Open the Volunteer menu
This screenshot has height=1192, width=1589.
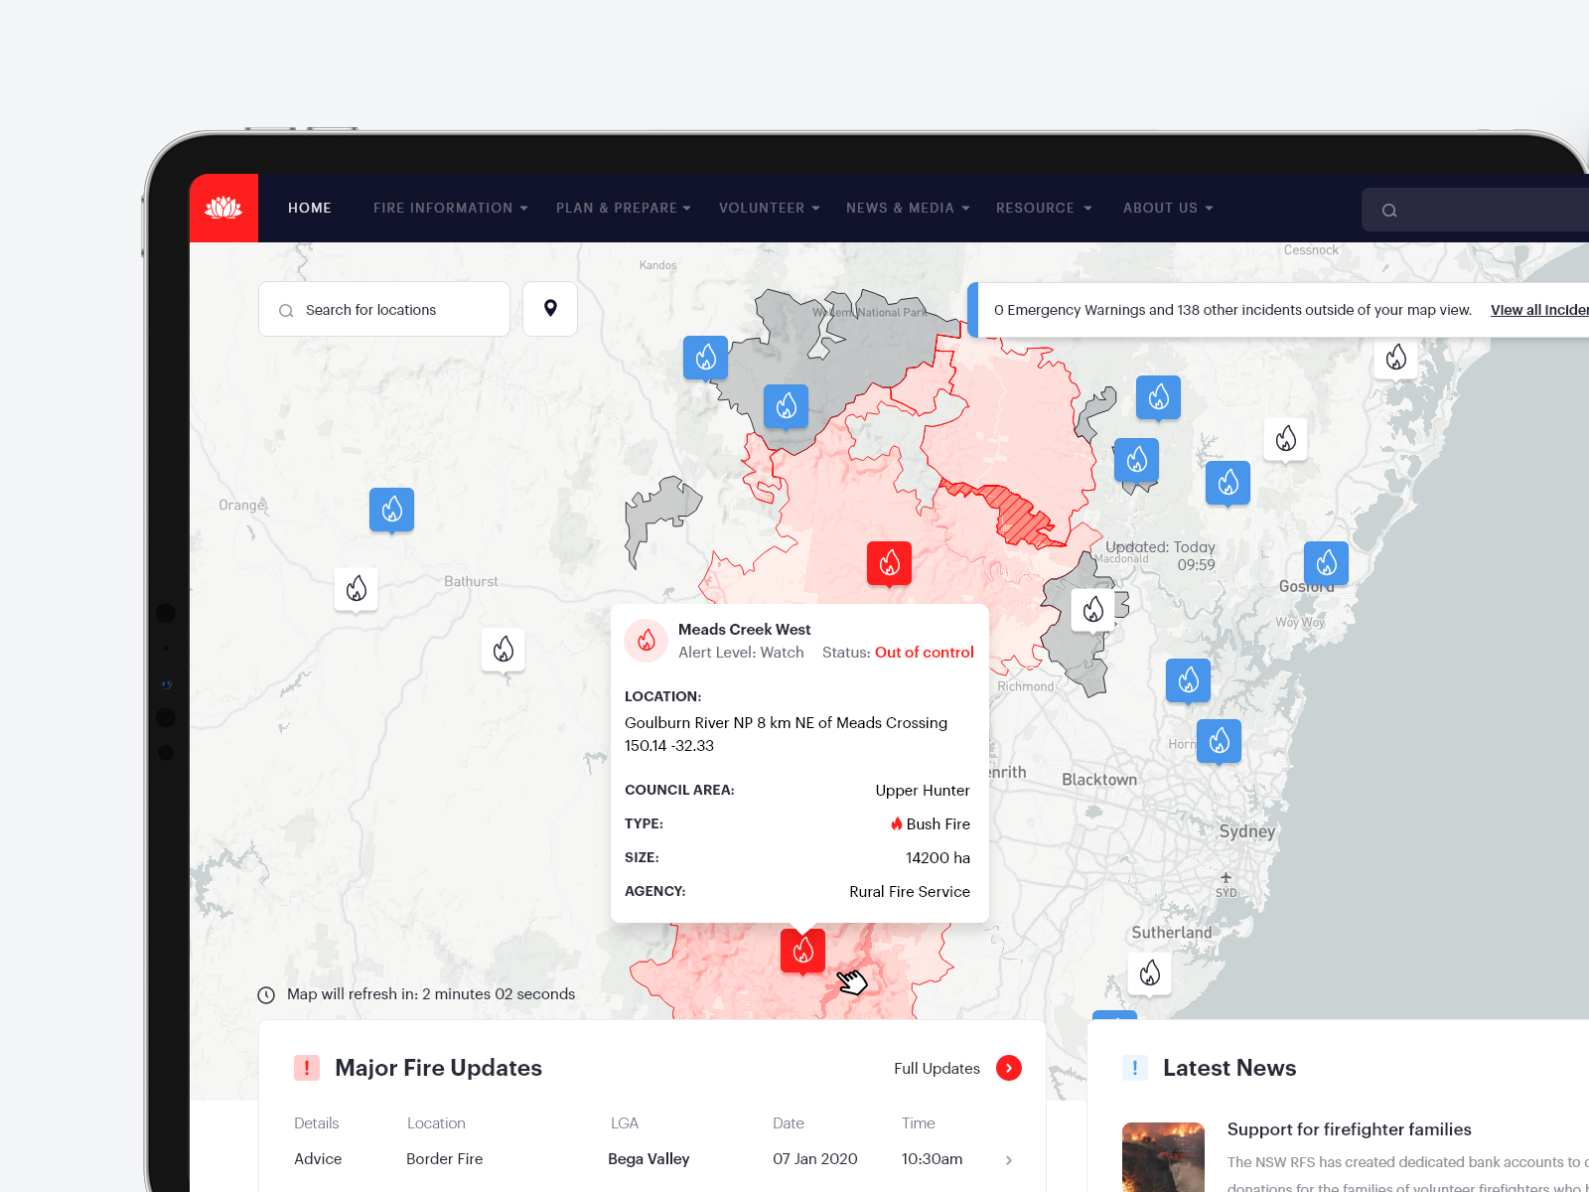769,208
